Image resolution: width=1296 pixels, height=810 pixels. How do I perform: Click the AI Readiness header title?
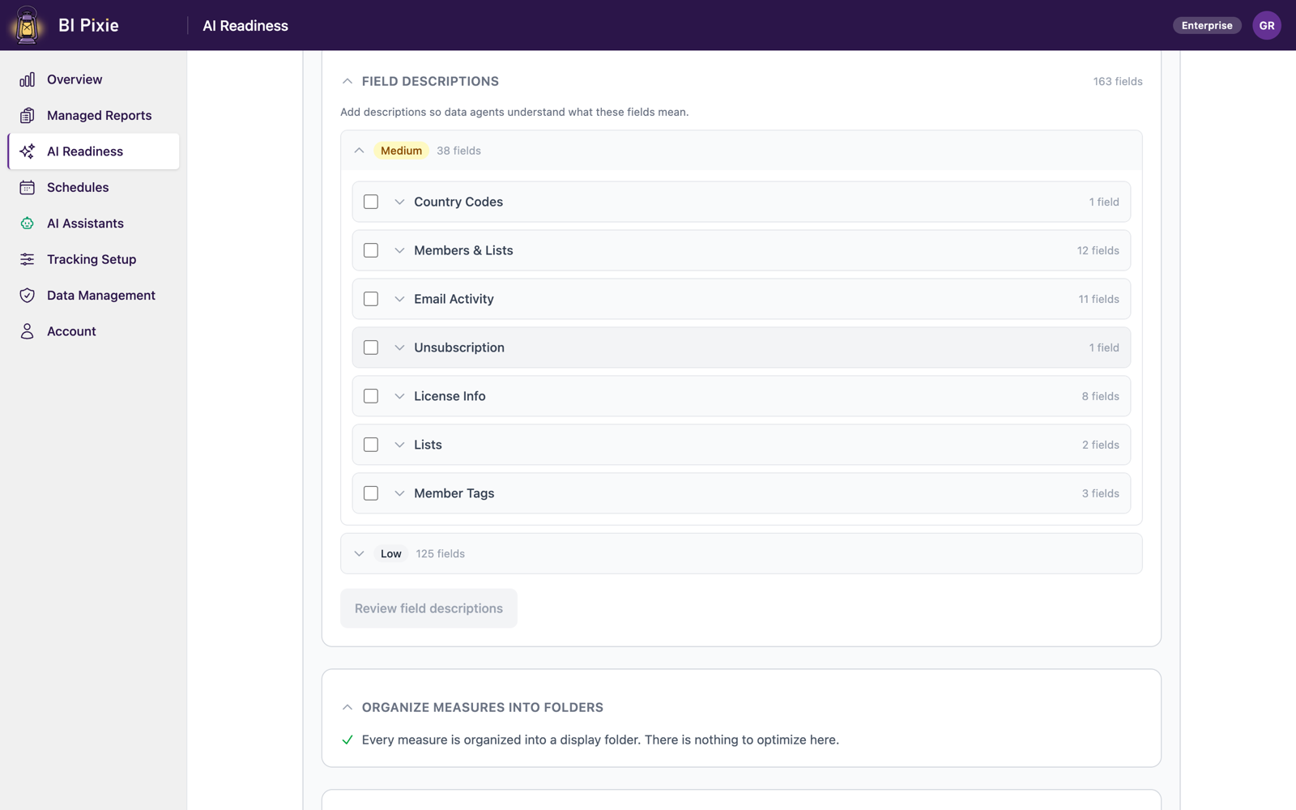pyautogui.click(x=245, y=25)
